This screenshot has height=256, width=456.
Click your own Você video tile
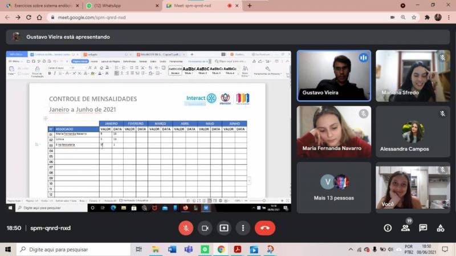click(413, 188)
